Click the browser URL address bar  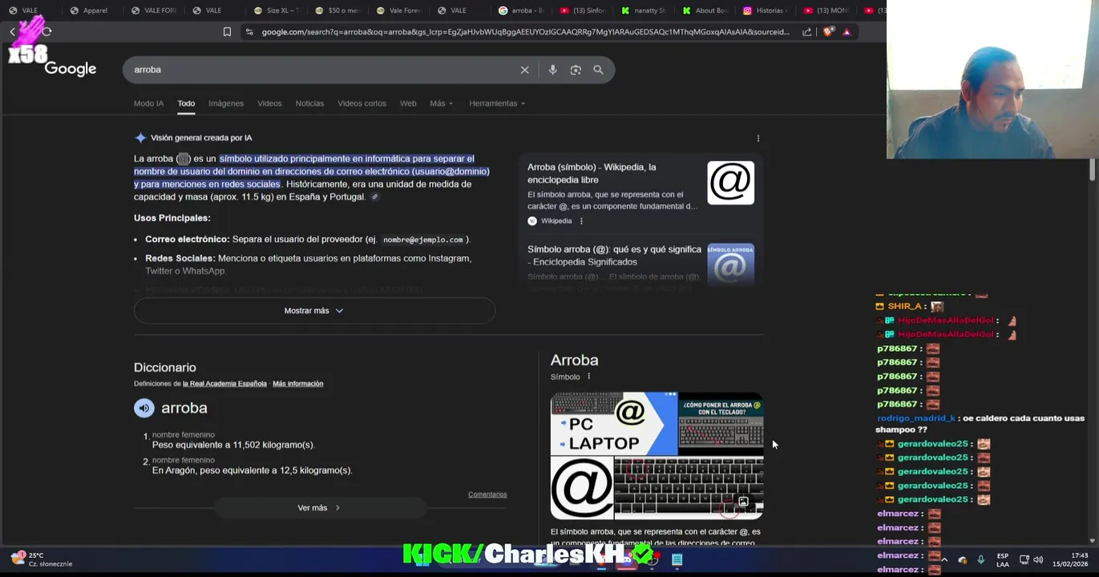click(525, 32)
